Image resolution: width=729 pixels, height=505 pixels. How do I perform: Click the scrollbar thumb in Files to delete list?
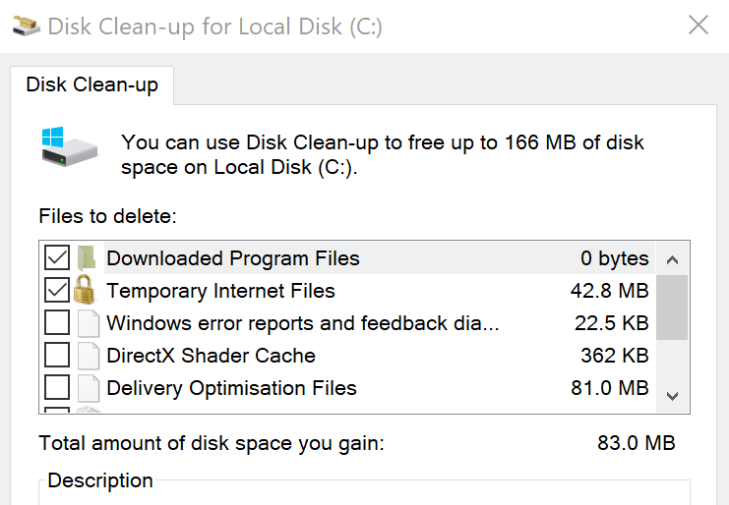point(672,308)
